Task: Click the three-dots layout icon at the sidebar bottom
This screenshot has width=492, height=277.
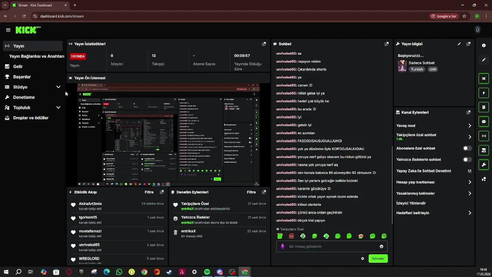Action: [x=484, y=179]
